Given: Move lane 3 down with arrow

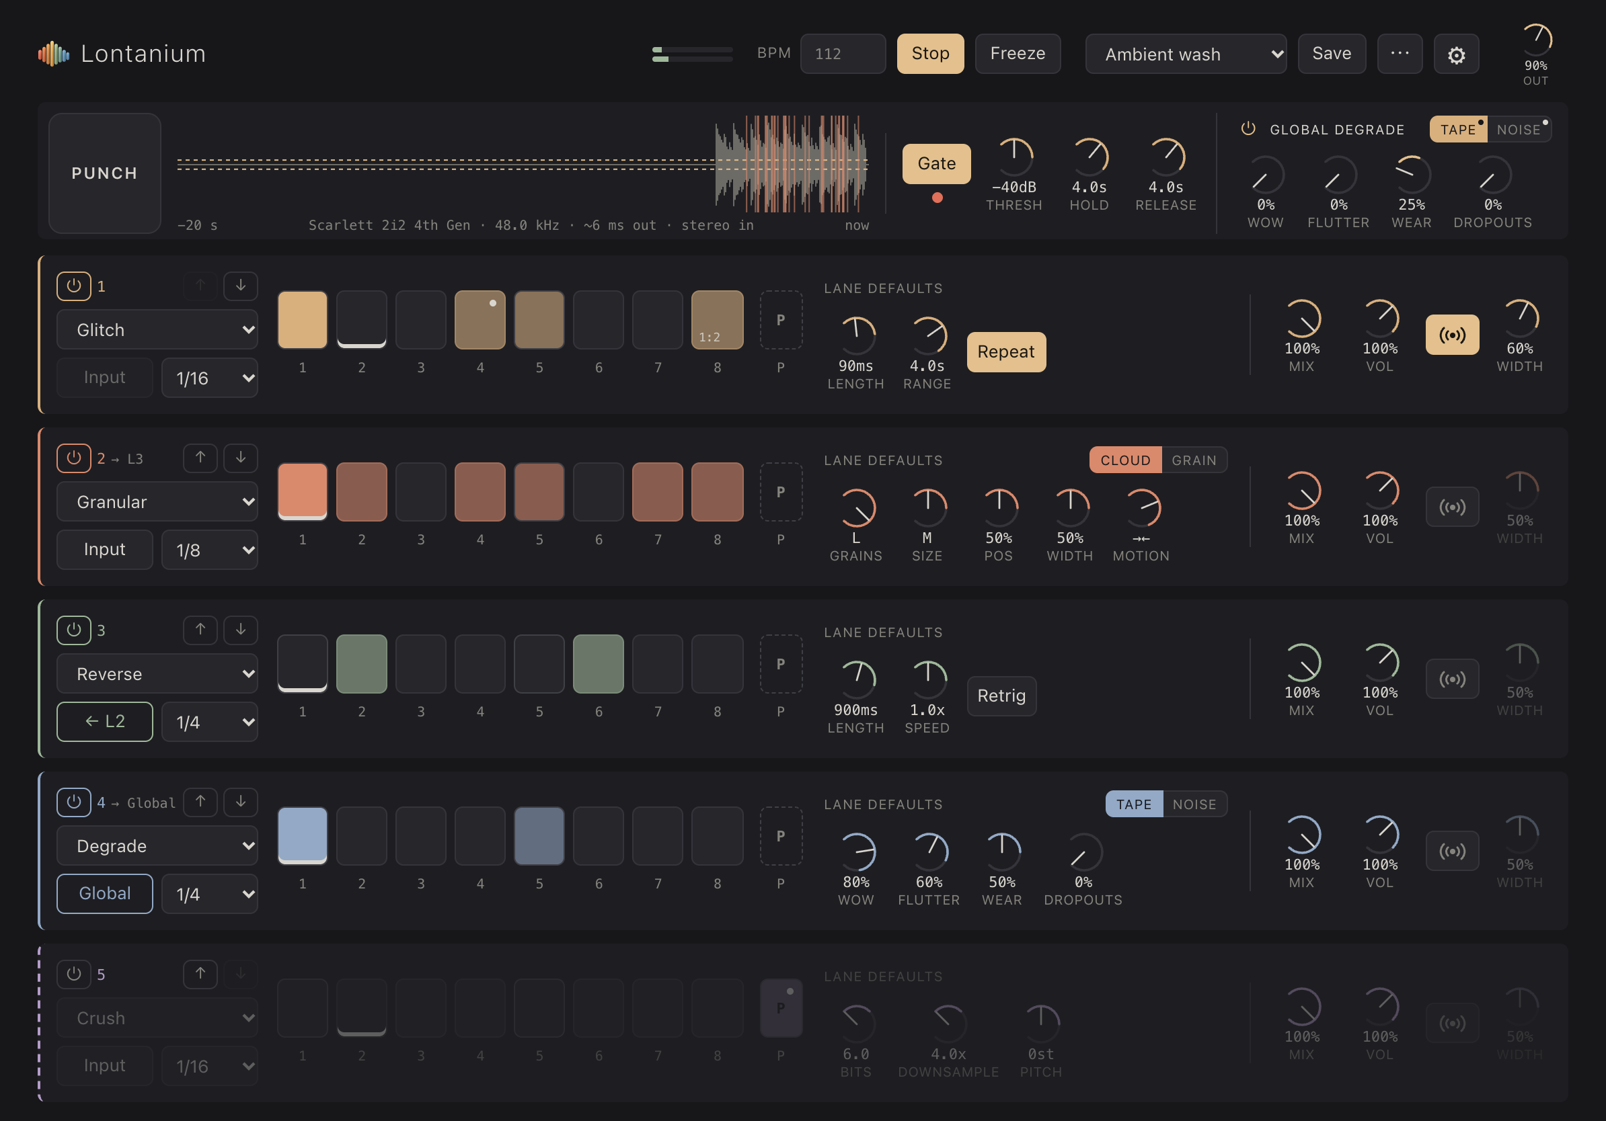Looking at the screenshot, I should point(240,630).
